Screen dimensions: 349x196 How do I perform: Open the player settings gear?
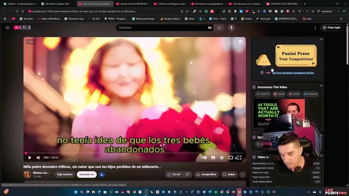tap(222, 158)
